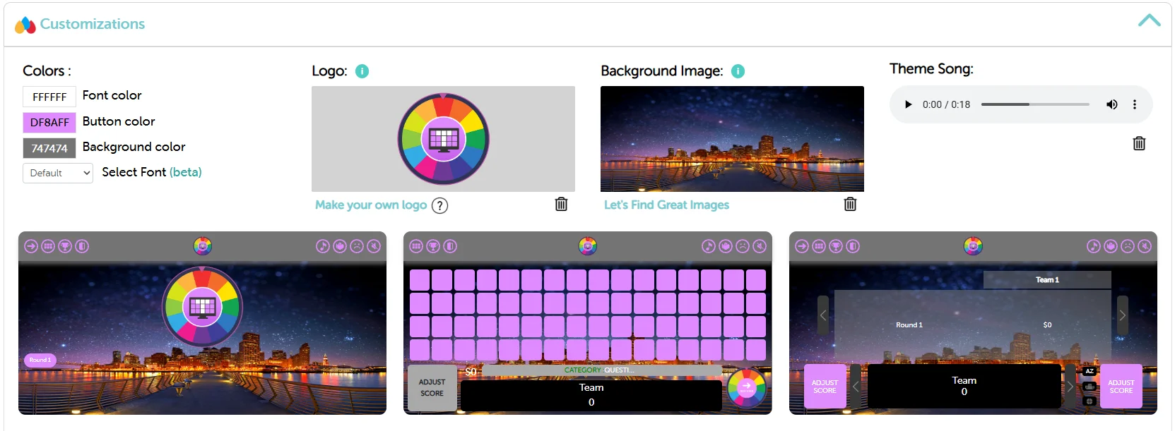Remove the theme song via trash icon
1175x431 pixels.
pos(1139,144)
